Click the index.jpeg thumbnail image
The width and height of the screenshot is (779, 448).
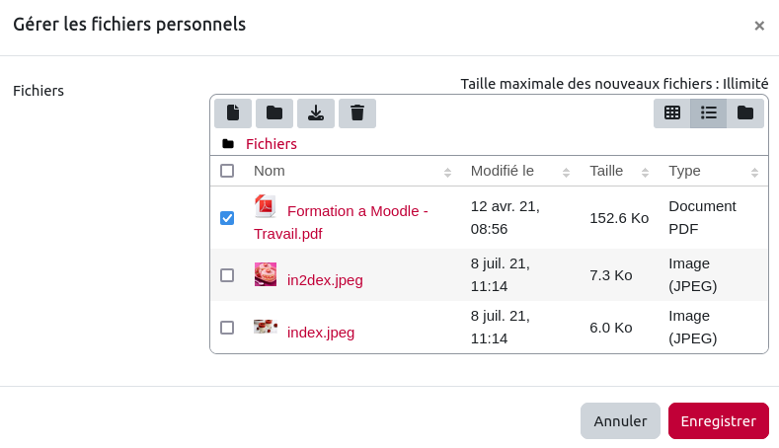pyautogui.click(x=265, y=327)
